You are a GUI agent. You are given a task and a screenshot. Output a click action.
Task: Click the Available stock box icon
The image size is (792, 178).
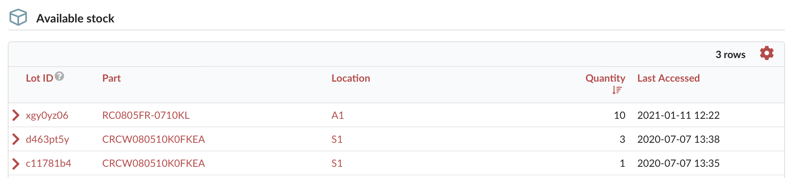(x=18, y=17)
